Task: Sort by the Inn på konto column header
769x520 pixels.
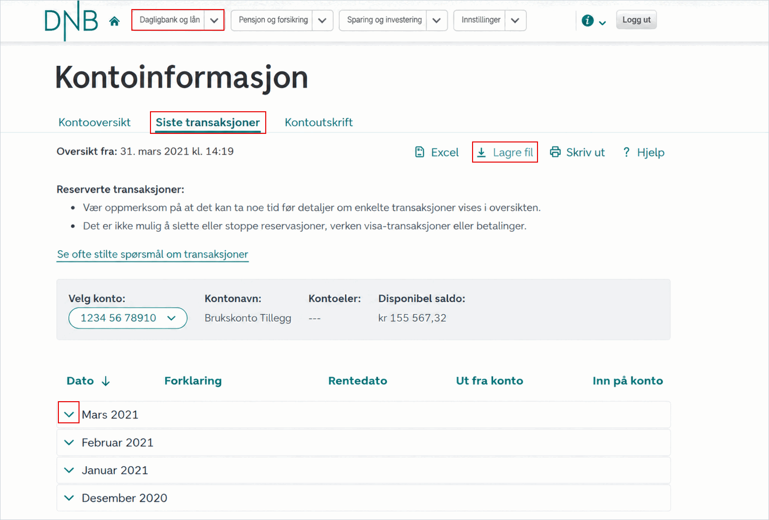Action: (x=628, y=381)
